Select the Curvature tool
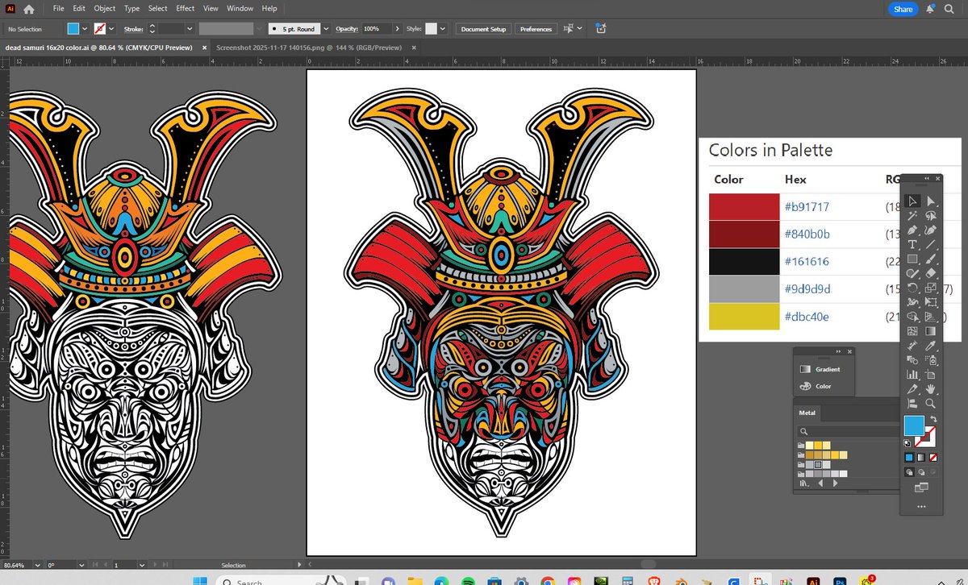Viewport: 968px width, 585px height. pyautogui.click(x=931, y=230)
